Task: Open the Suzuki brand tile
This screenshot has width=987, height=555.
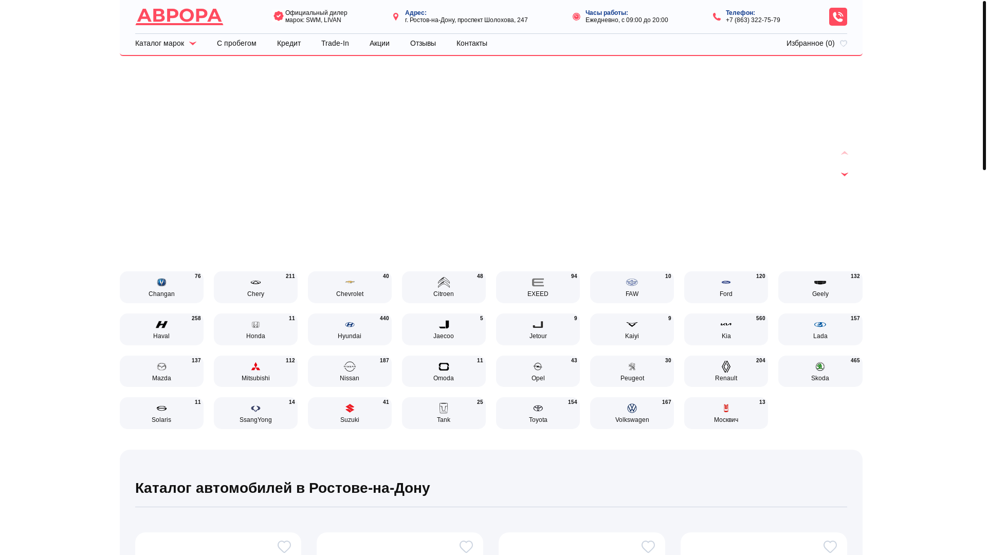Action: point(350,413)
